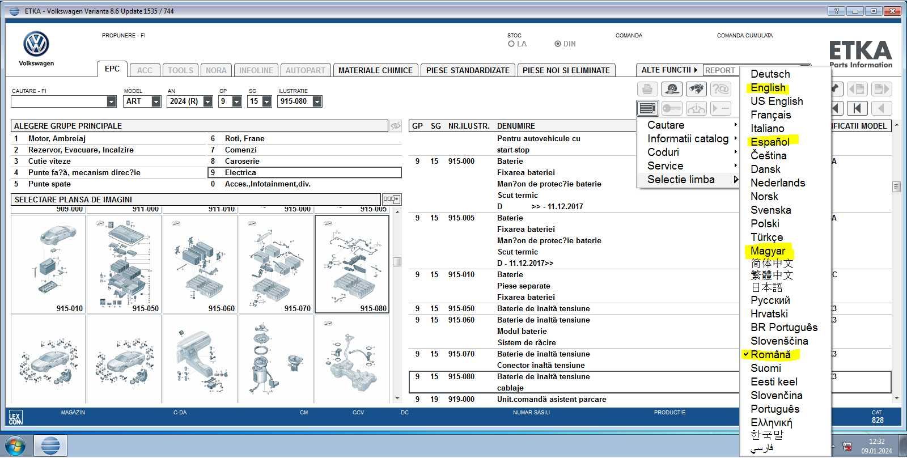
Task: Open the Model ART dropdown arrow
Action: 156,101
